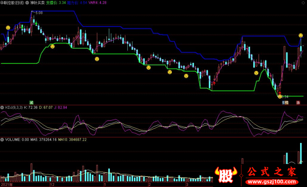The height and width of the screenshot is (187, 307).
Task: Click the magenta VAR4: 4.28 value
Action: tap(97, 3)
